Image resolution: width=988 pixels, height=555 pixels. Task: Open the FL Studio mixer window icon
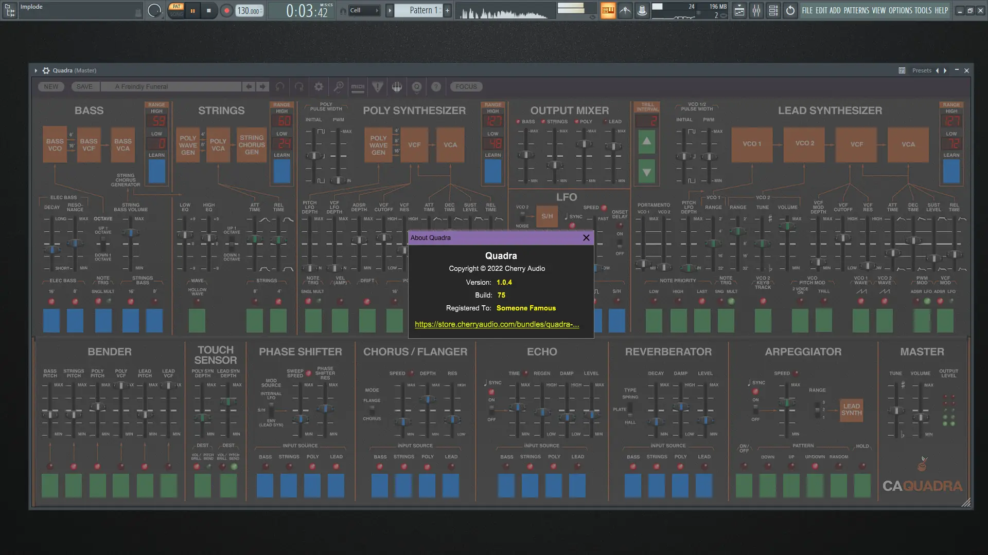(756, 10)
